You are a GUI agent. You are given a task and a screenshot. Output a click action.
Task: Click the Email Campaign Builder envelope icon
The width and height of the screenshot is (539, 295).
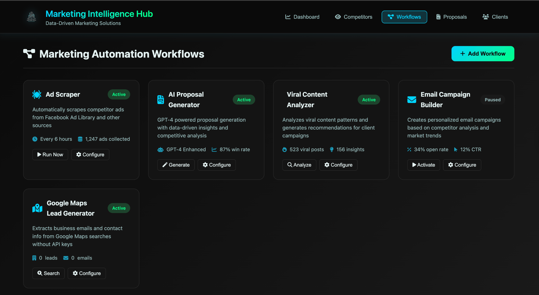412,100
